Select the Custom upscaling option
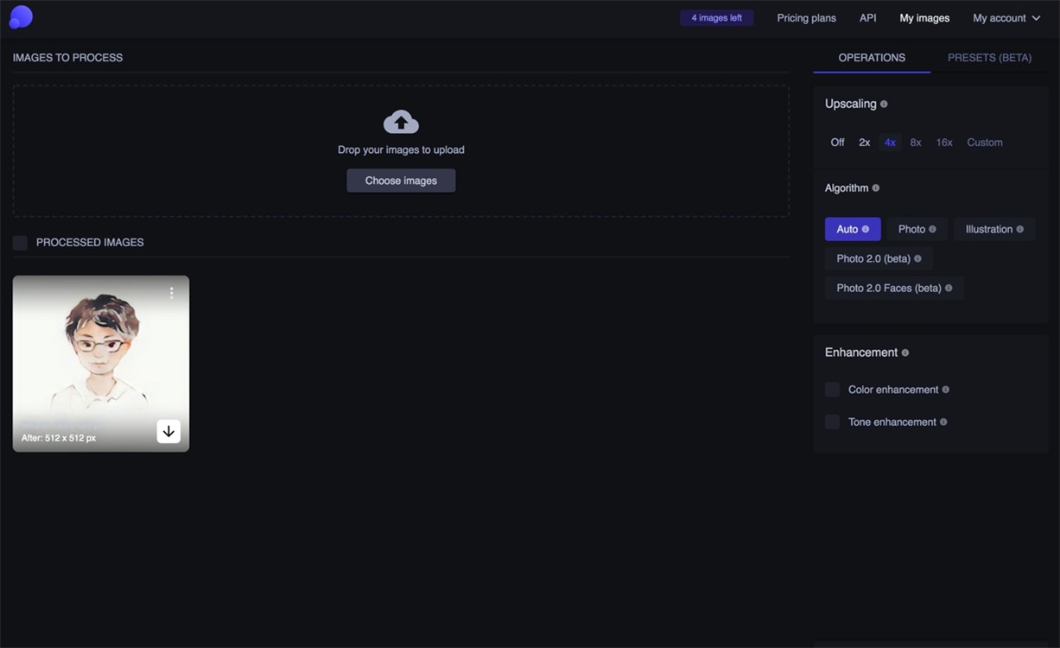 pyautogui.click(x=985, y=143)
